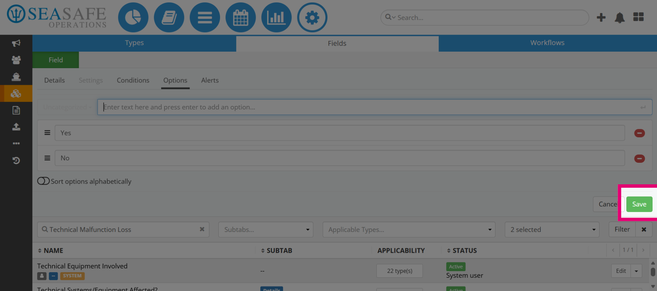Screen dimensions: 657x291
Task: Open the list menu circle icon
Action: (x=205, y=17)
